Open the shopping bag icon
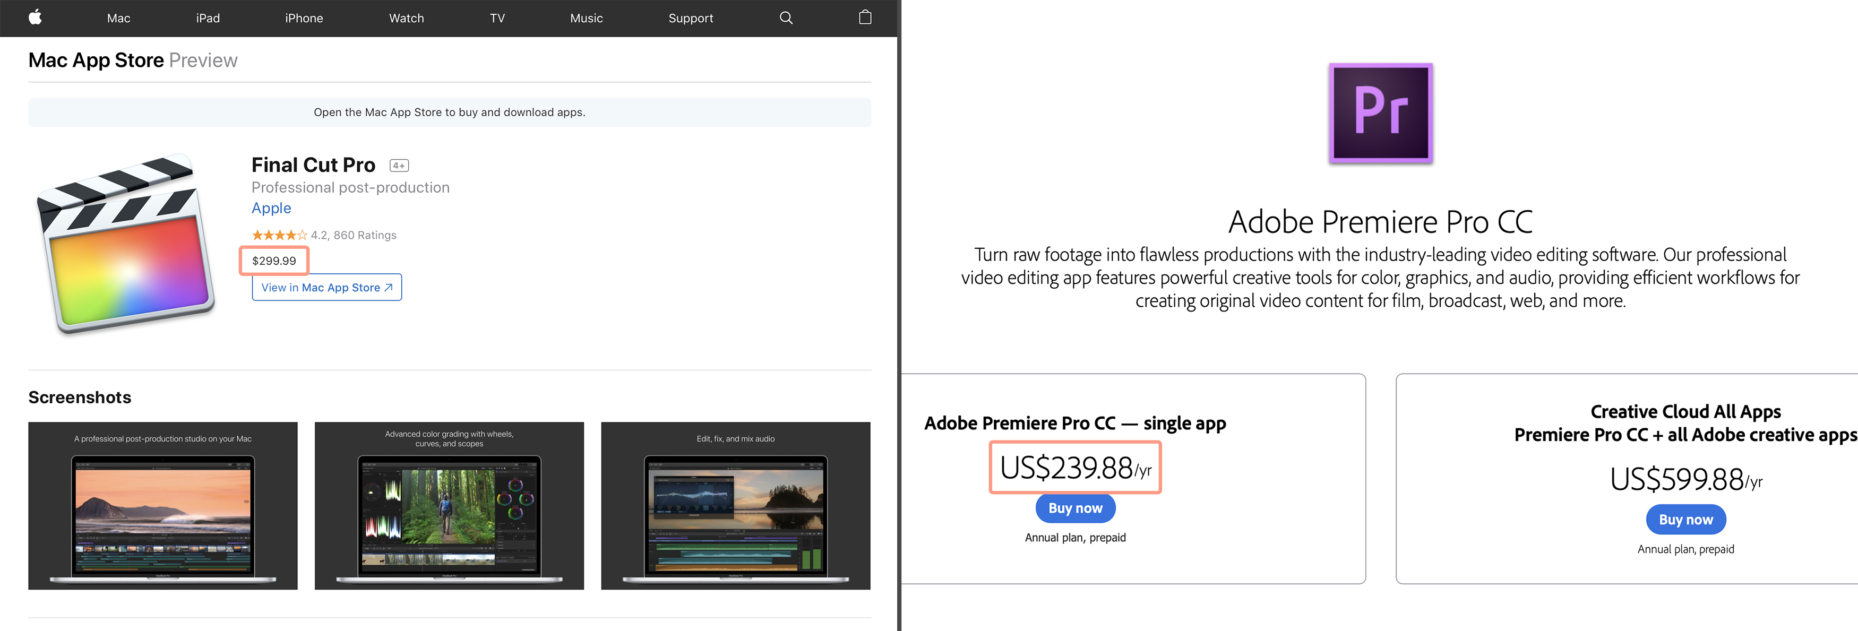The width and height of the screenshot is (1858, 631). [x=865, y=18]
